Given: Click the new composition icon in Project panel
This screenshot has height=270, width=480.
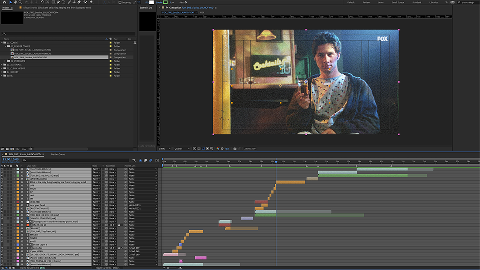Looking at the screenshot, I should (12, 149).
